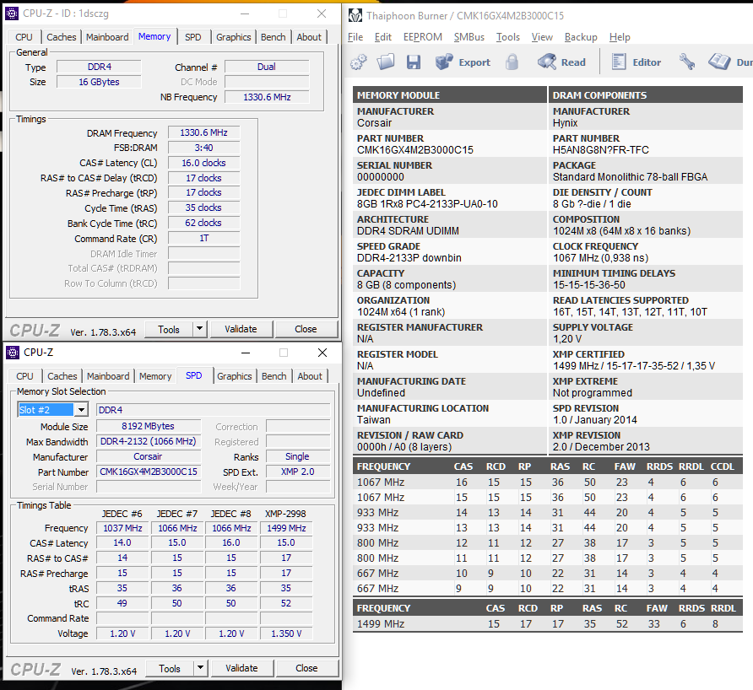Image resolution: width=753 pixels, height=690 pixels.
Task: Click the padlock icon in Thaiphoon toolbar
Action: pos(512,62)
